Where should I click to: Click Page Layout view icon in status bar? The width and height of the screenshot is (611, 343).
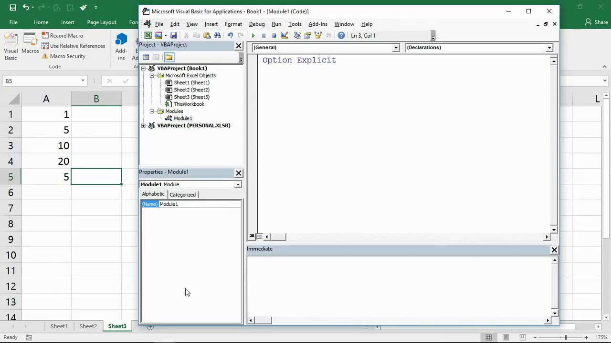point(506,338)
